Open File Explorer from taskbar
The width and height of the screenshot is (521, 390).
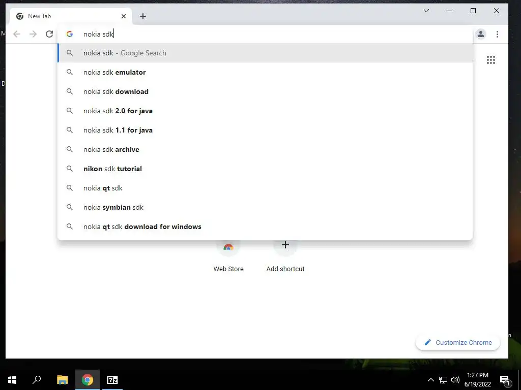pos(62,380)
